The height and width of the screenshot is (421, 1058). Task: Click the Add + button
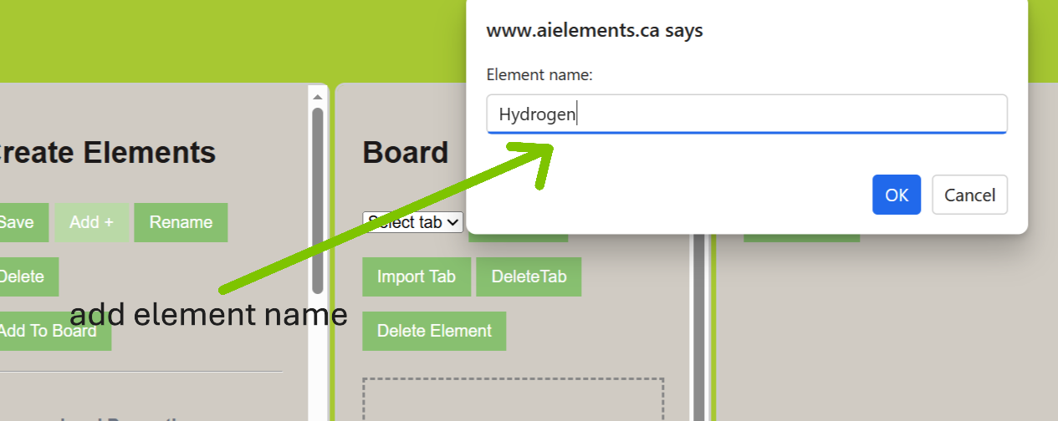[91, 222]
